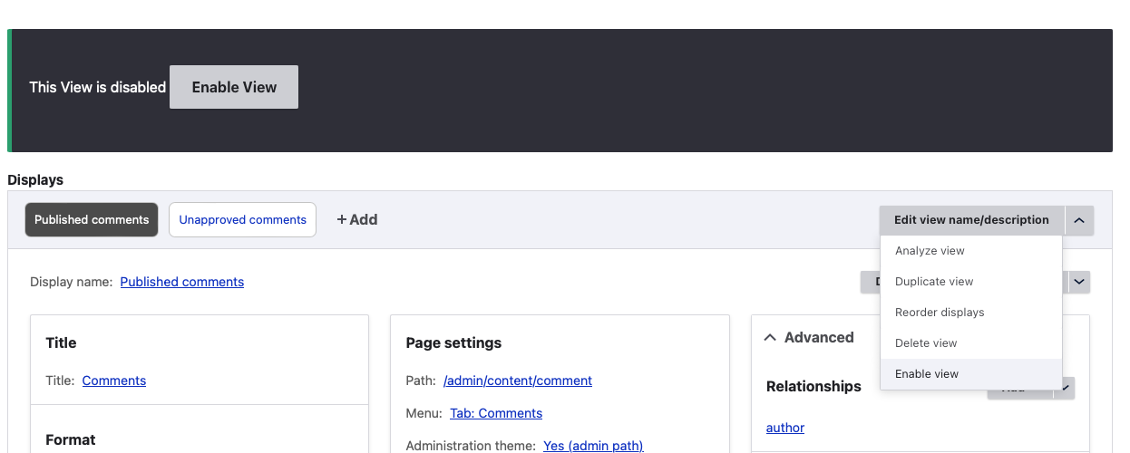Edit the Comments title link
Viewport: 1130px width, 453px height.
[114, 381]
